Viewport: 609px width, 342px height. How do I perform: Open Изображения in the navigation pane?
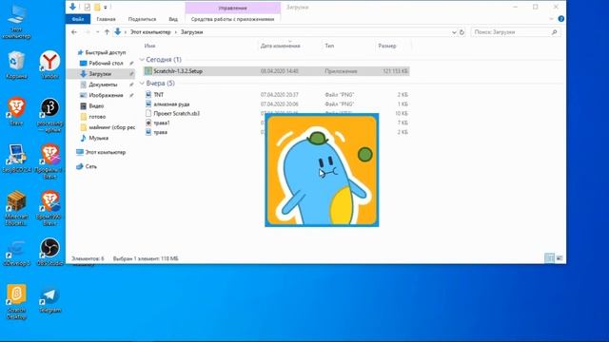tap(106, 95)
